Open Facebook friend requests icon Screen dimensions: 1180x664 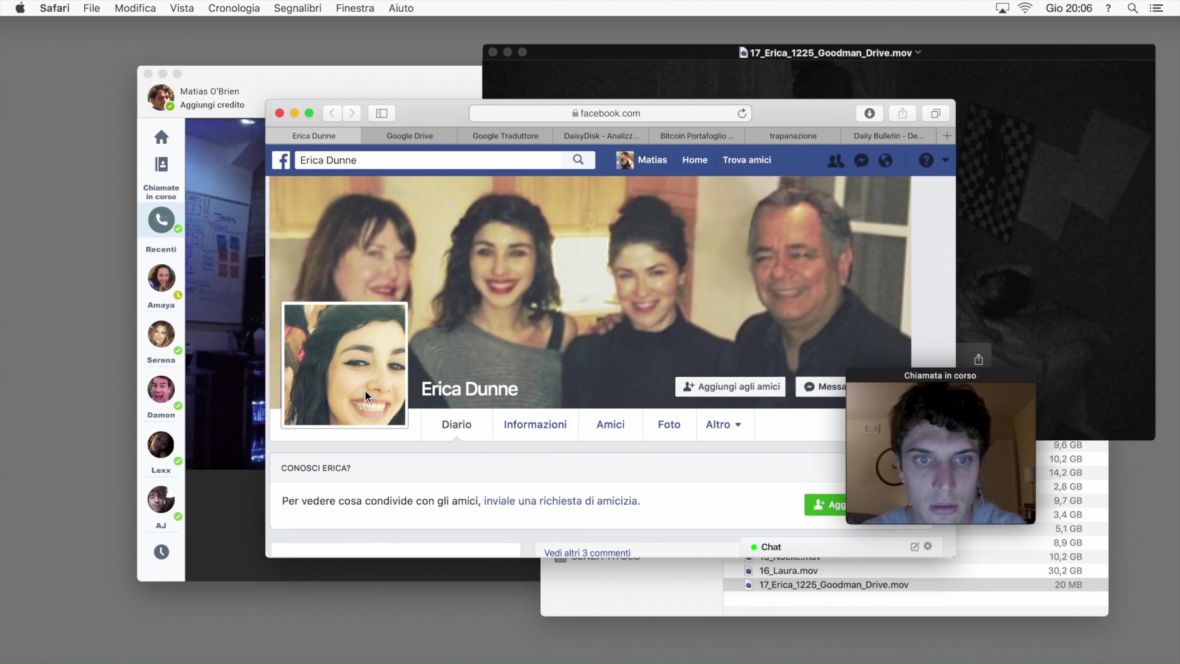pyautogui.click(x=835, y=160)
